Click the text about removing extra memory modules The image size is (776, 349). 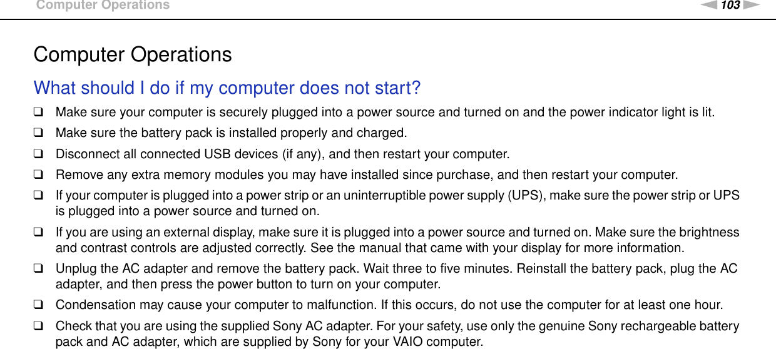point(366,174)
